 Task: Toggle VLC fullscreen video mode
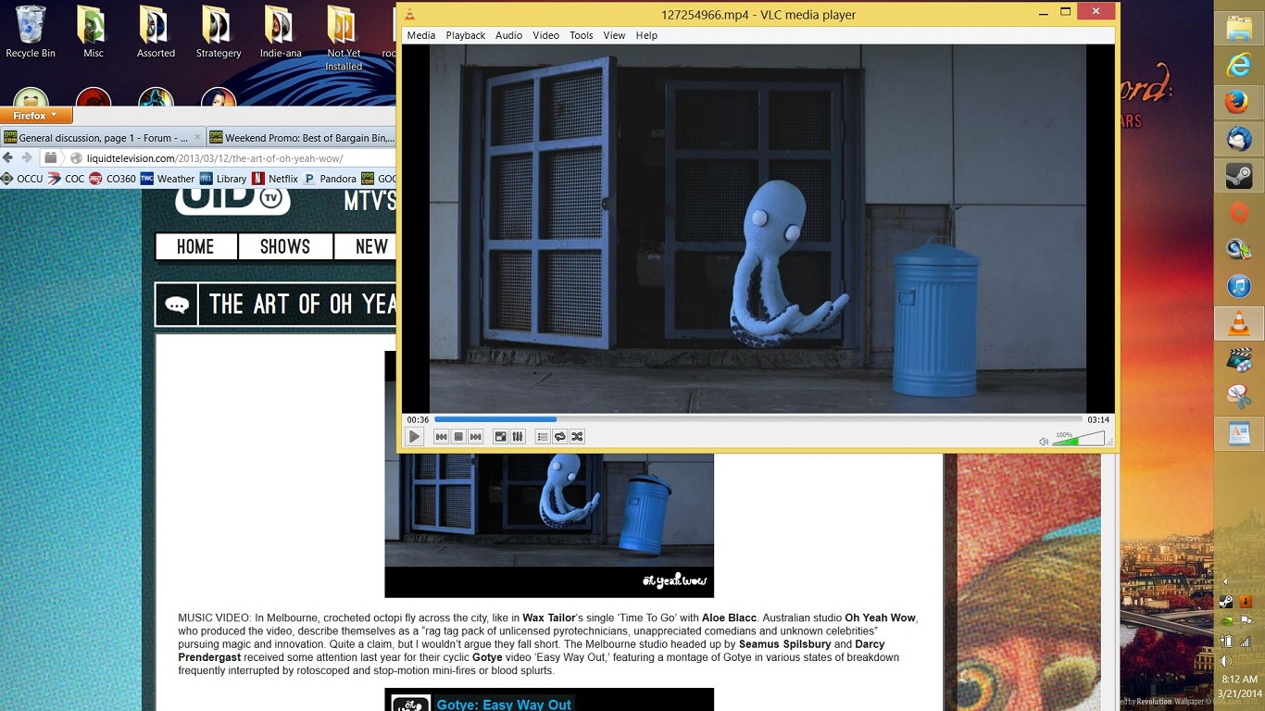[x=500, y=437]
